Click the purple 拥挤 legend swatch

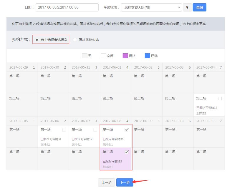125,56
